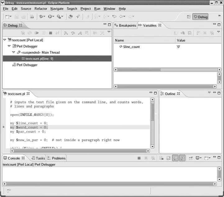Click Step Into in the Debug view
224x197 pixels.
click(x=66, y=33)
